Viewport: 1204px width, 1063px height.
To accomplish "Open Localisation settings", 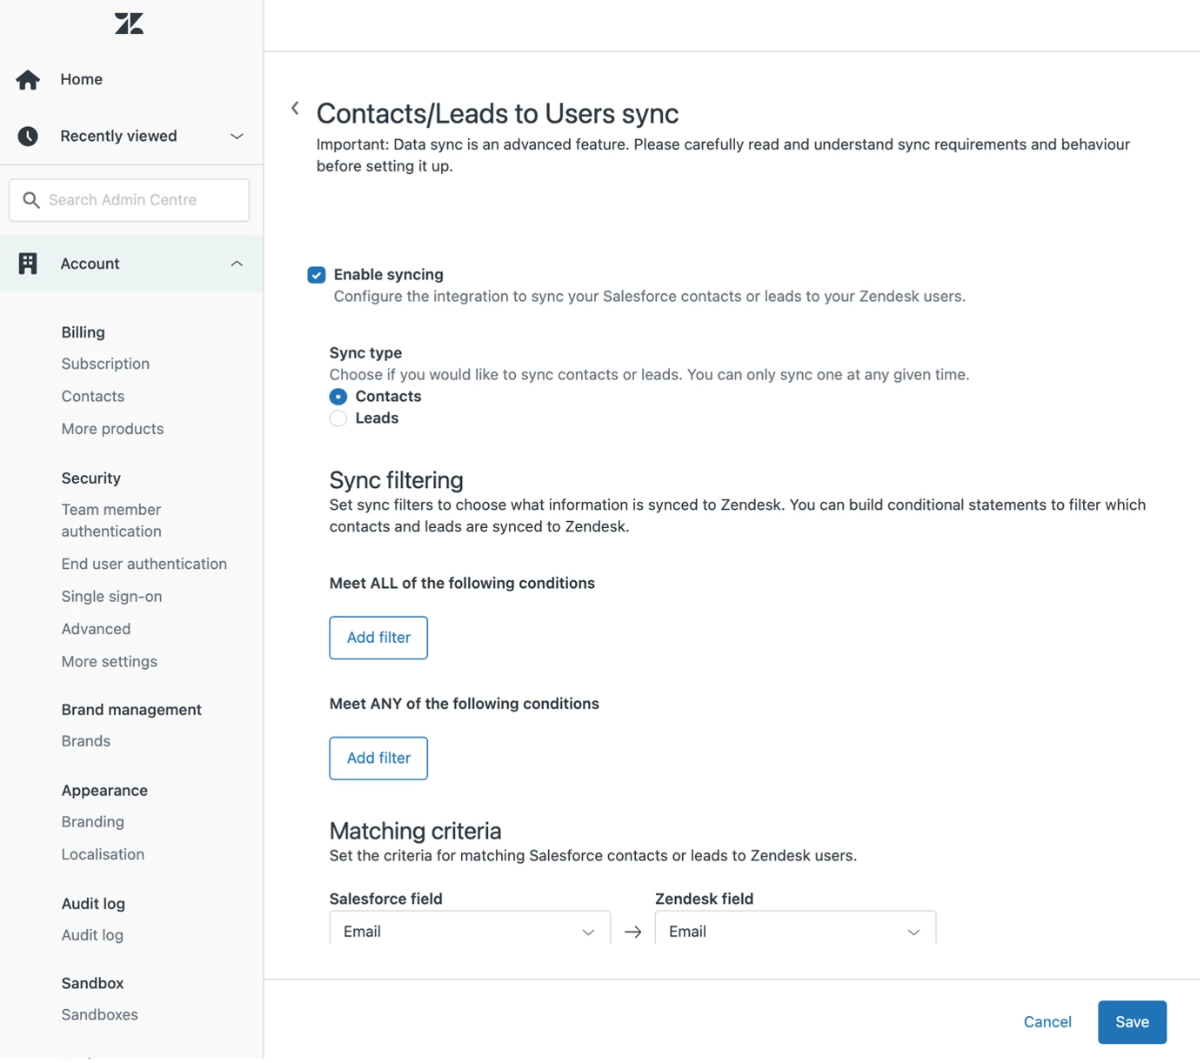I will [x=104, y=857].
